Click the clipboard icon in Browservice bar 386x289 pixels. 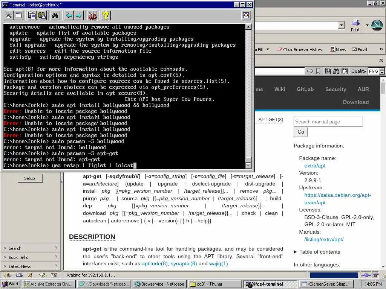point(345,71)
